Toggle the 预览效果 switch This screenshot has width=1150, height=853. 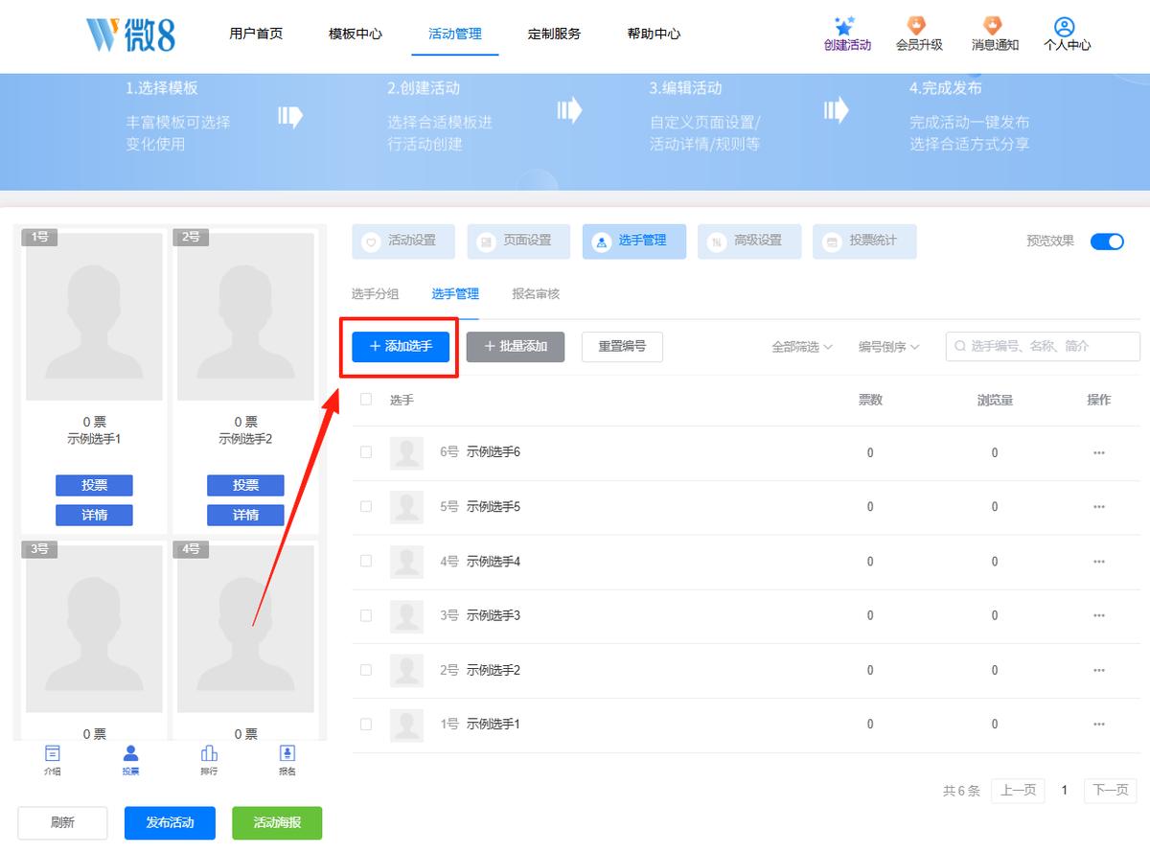coord(1107,241)
